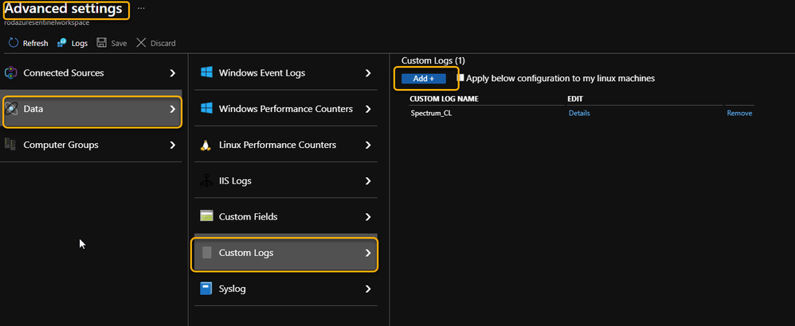The height and width of the screenshot is (326, 795).
Task: Click the Save text label
Action: coord(119,44)
